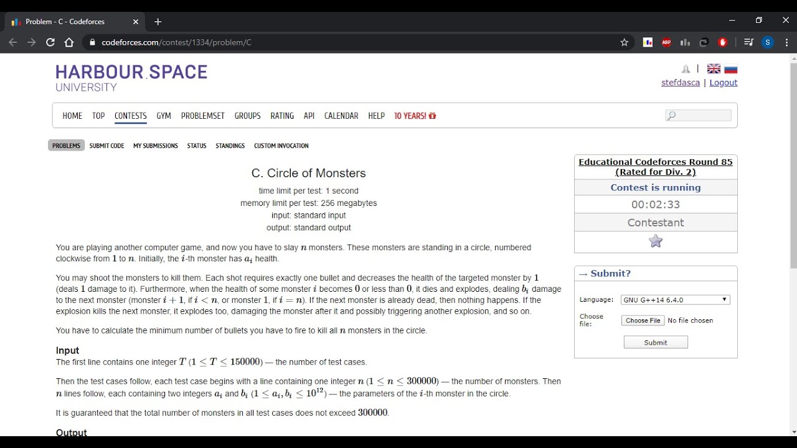797x448 pixels.
Task: Click the 10 YEARS! link
Action: coord(415,116)
